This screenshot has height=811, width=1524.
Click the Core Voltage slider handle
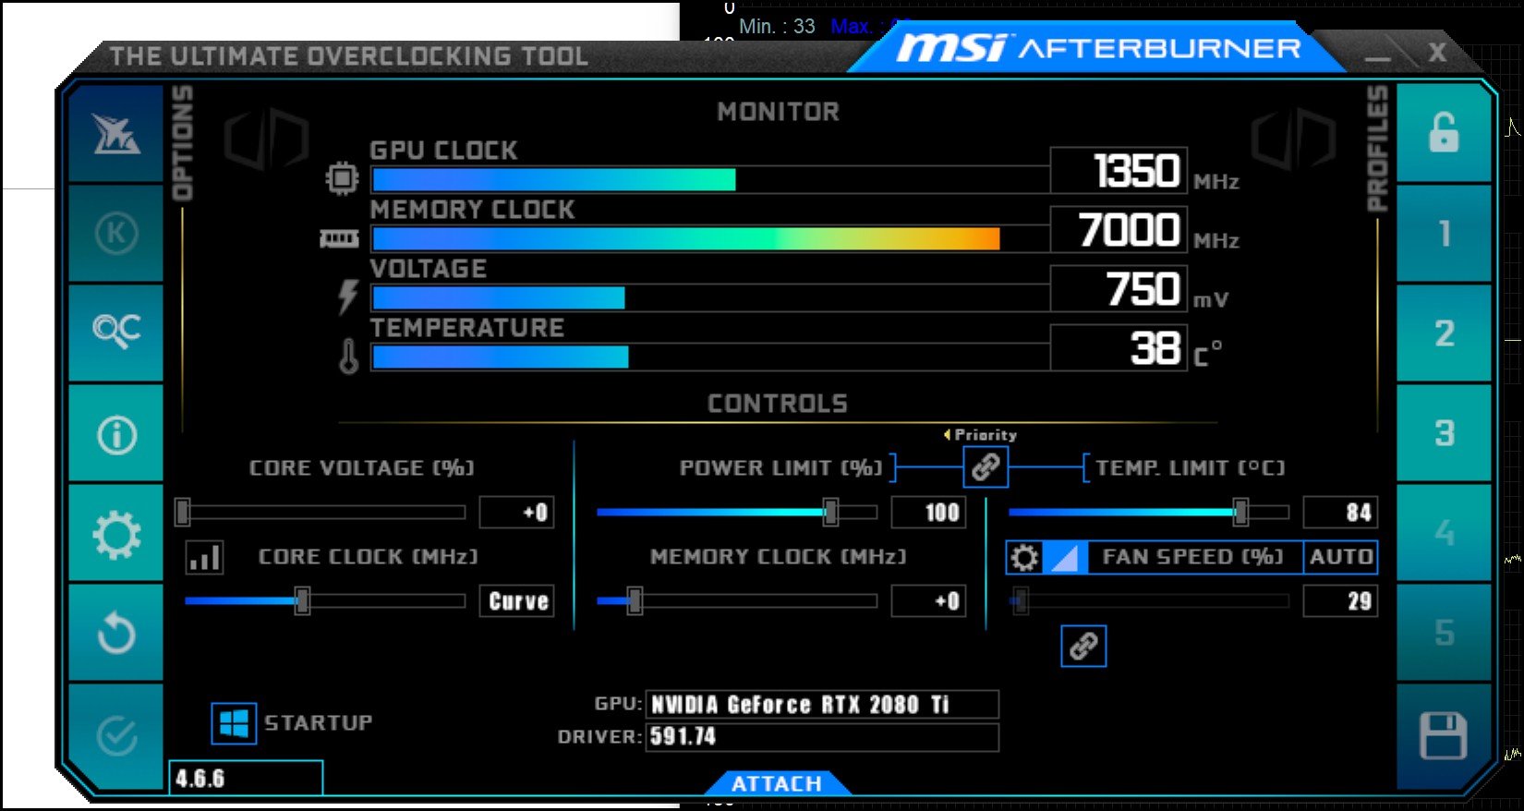(x=183, y=512)
